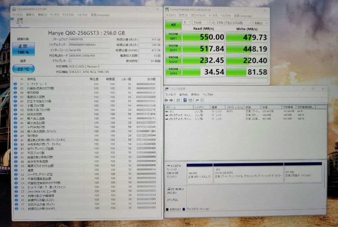Run the RND4K Q32T1 benchmark
The height and width of the screenshot is (227, 338).
[173, 60]
